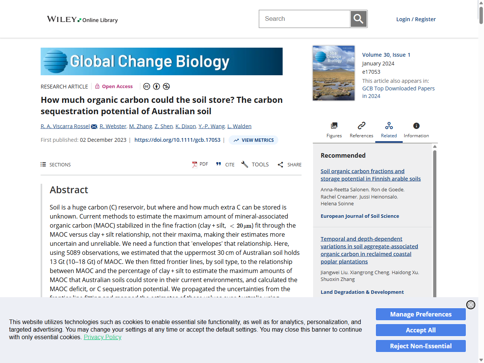Screen dimensions: 484x363
Task: Open the SHARE icon
Action: tap(280, 164)
